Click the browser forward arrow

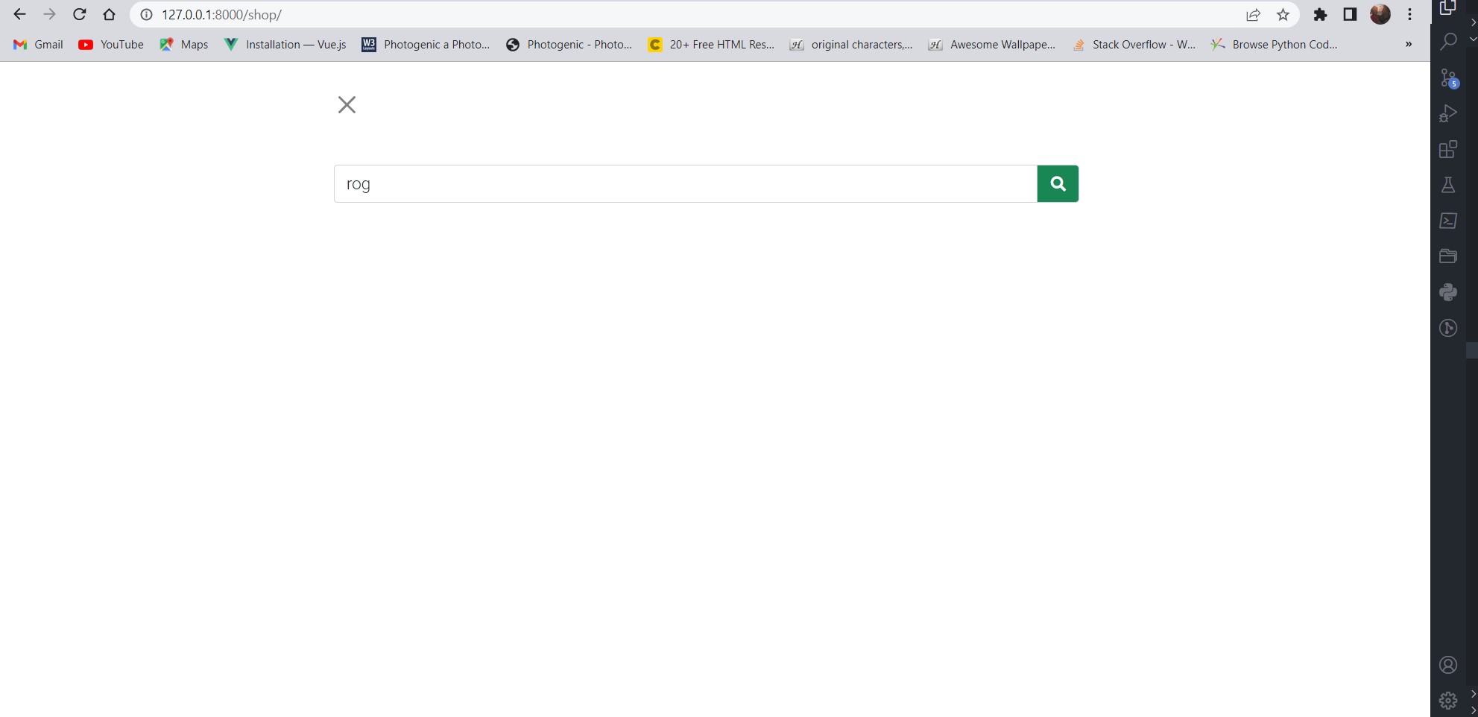[49, 14]
